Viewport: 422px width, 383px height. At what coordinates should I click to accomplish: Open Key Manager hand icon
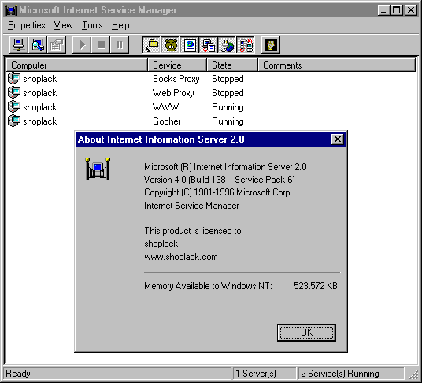(x=271, y=45)
